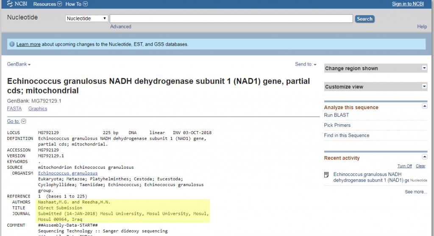Click the document icon in Recent activity

point(326,175)
